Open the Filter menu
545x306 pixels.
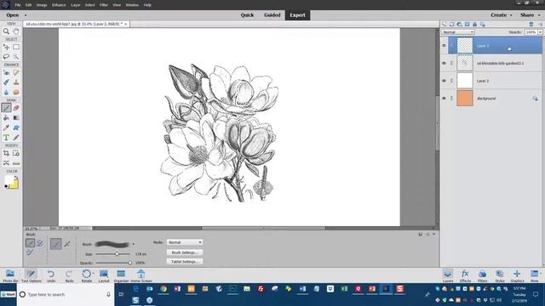(104, 5)
